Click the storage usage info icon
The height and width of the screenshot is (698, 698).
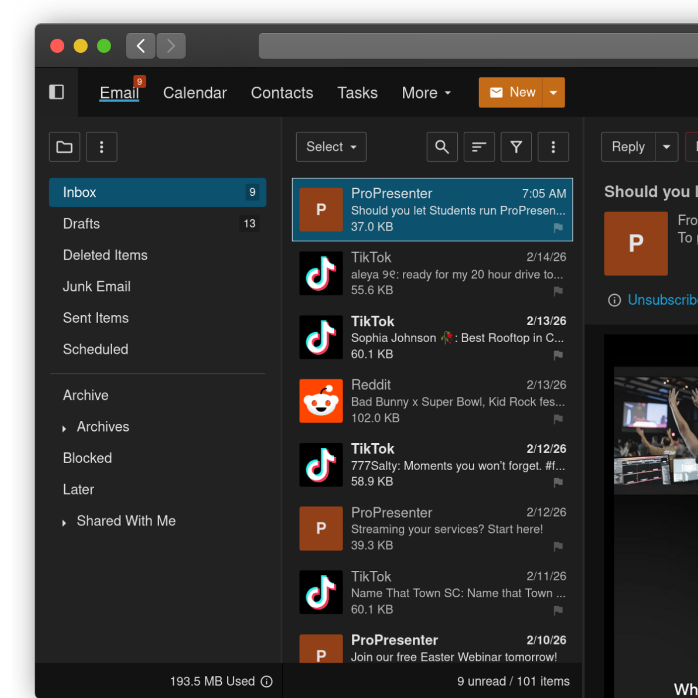tap(267, 682)
